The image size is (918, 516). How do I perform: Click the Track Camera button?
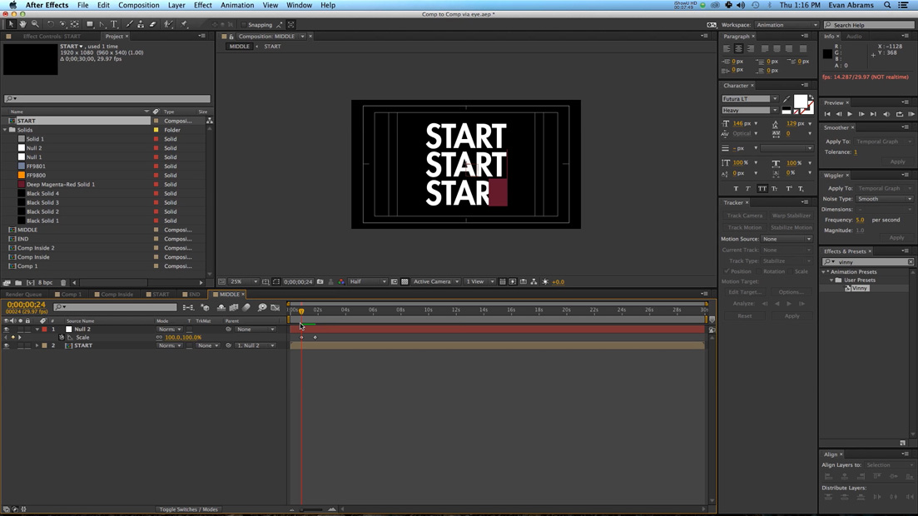745,216
